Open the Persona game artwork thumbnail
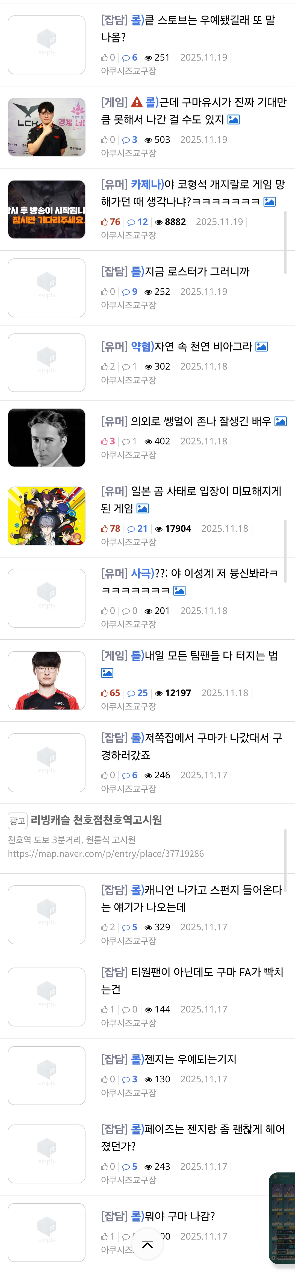295x1276 pixels. [46, 516]
